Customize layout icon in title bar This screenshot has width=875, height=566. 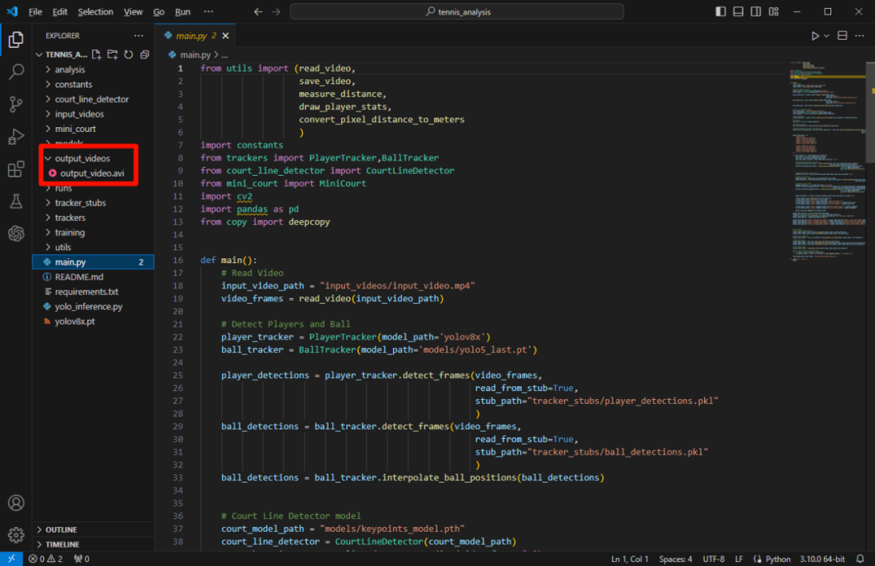point(774,11)
